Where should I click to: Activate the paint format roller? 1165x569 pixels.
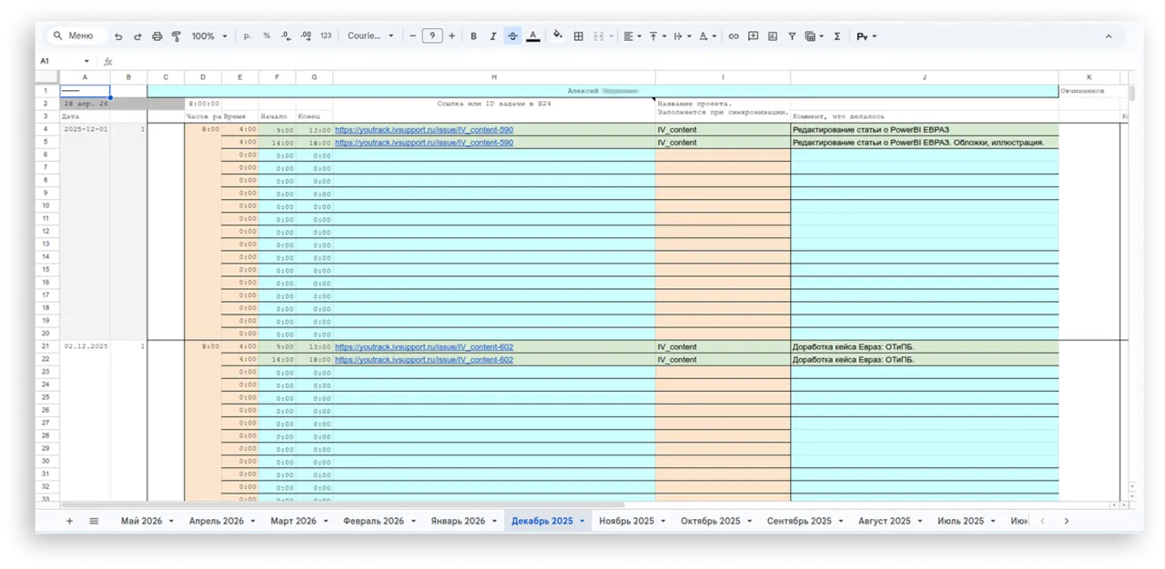[x=177, y=36]
